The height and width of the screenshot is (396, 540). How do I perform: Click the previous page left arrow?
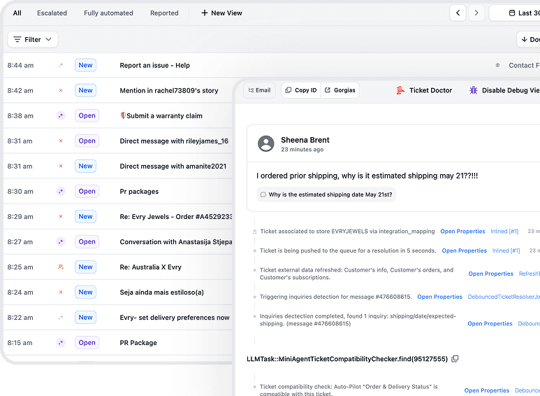pyautogui.click(x=458, y=13)
